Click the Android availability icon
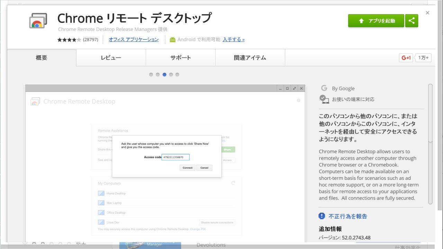The width and height of the screenshot is (443, 249). click(172, 39)
